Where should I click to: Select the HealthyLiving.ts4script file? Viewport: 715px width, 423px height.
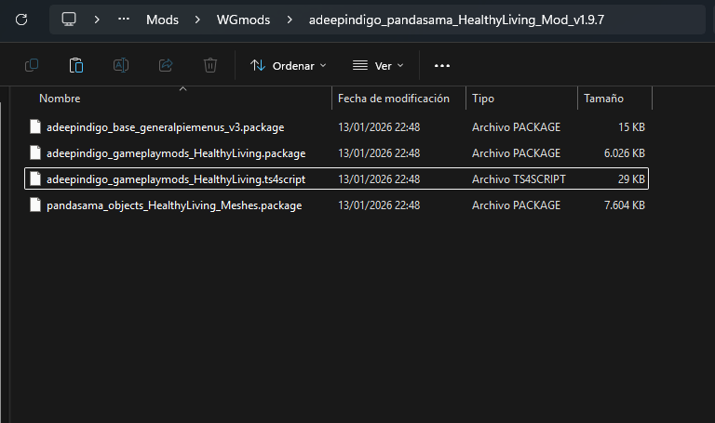pyautogui.click(x=175, y=179)
